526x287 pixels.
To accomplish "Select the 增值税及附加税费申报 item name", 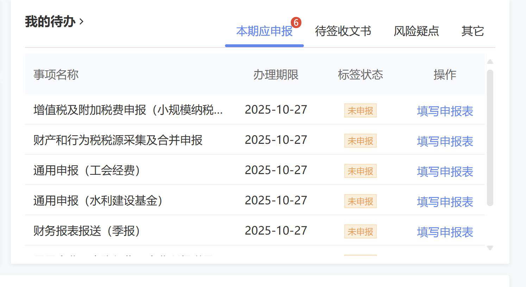I will 128,110.
